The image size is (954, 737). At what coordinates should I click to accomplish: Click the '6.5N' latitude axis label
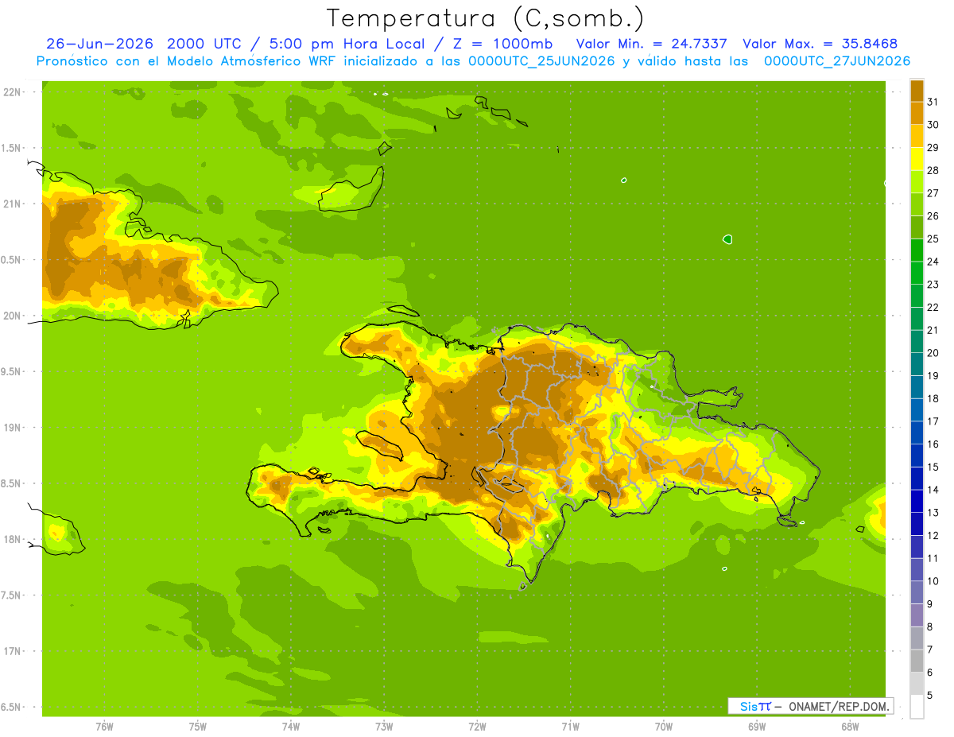tap(13, 708)
